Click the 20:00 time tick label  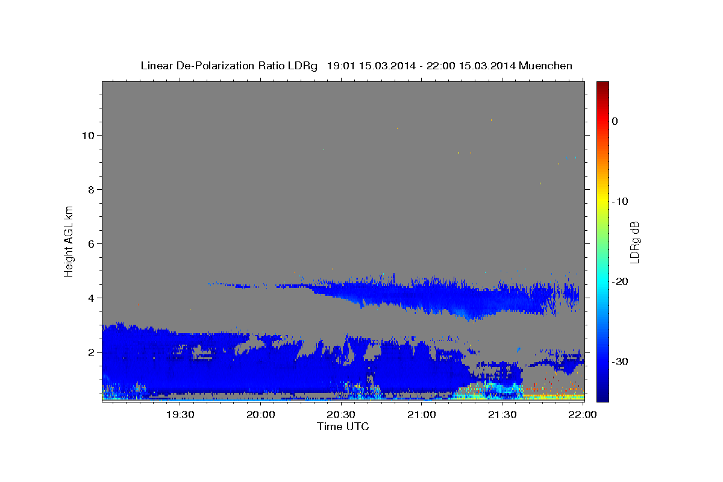261,415
